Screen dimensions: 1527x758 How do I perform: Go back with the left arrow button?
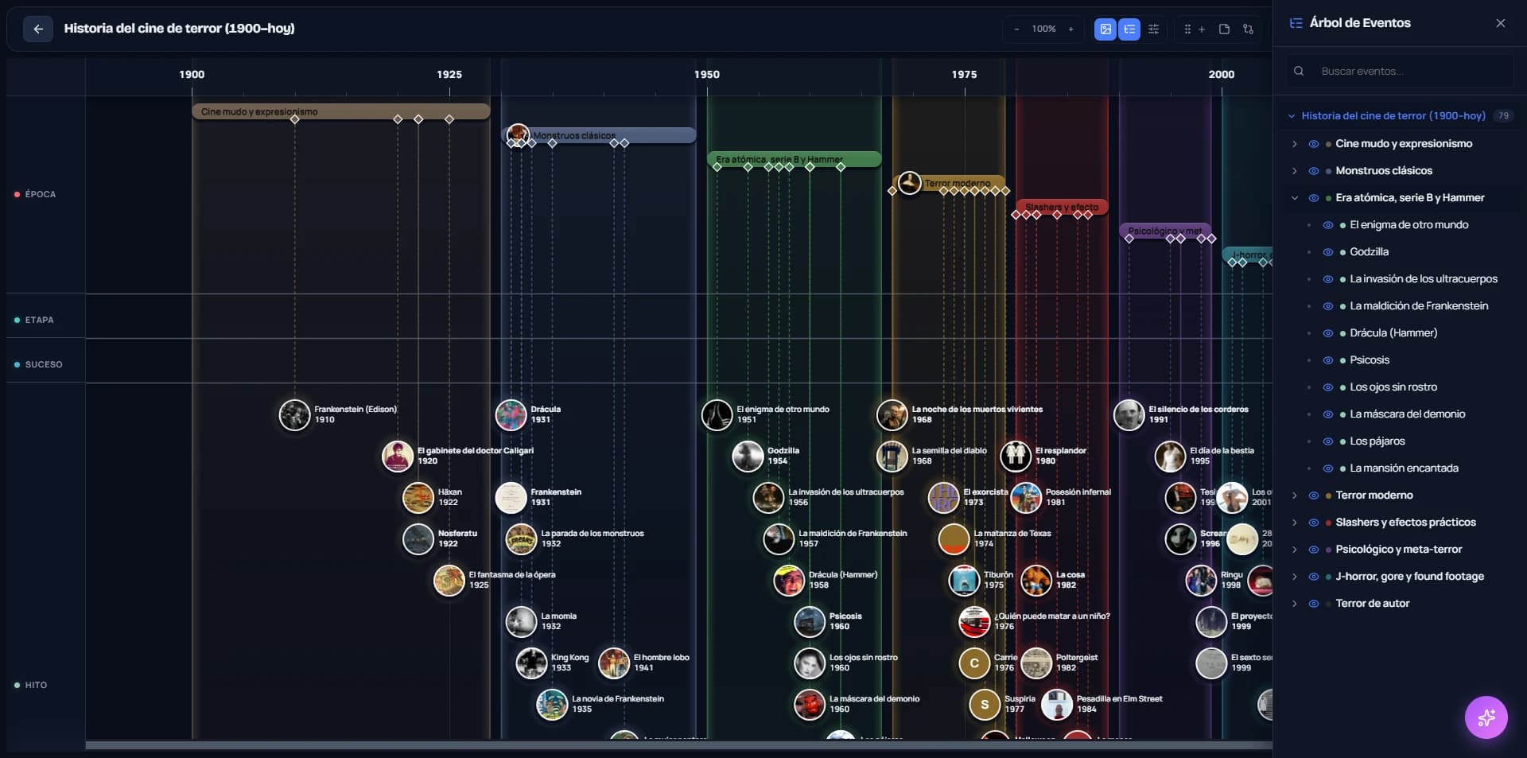pos(37,29)
